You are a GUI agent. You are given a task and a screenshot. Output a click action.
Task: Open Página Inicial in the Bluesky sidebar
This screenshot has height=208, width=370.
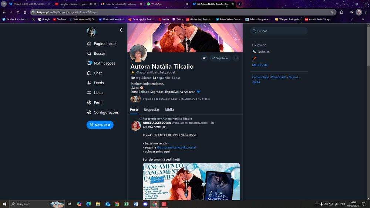point(102,44)
